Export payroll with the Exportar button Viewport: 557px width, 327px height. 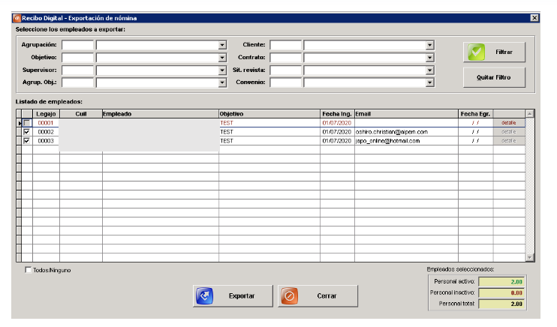pyautogui.click(x=233, y=295)
